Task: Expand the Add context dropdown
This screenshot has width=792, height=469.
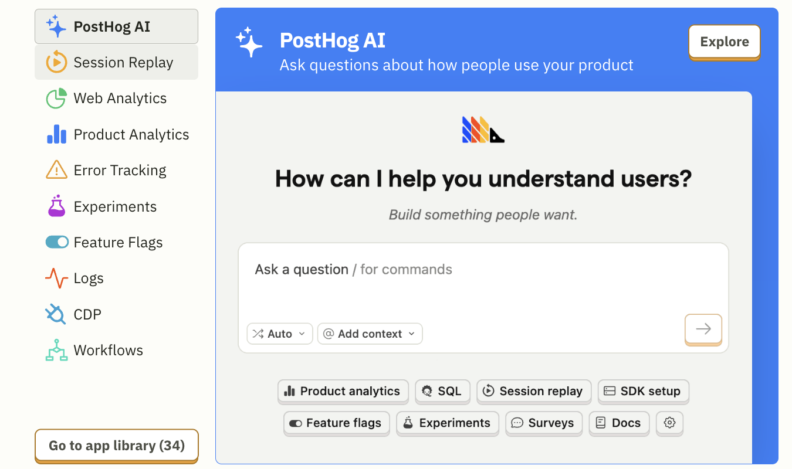Action: click(x=370, y=334)
